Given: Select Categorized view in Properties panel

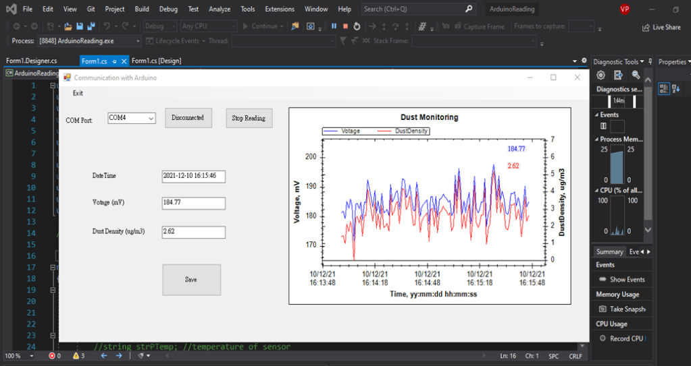Looking at the screenshot, I should (664, 88).
